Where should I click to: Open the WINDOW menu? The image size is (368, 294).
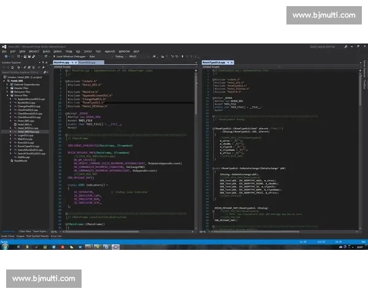[x=124, y=51]
